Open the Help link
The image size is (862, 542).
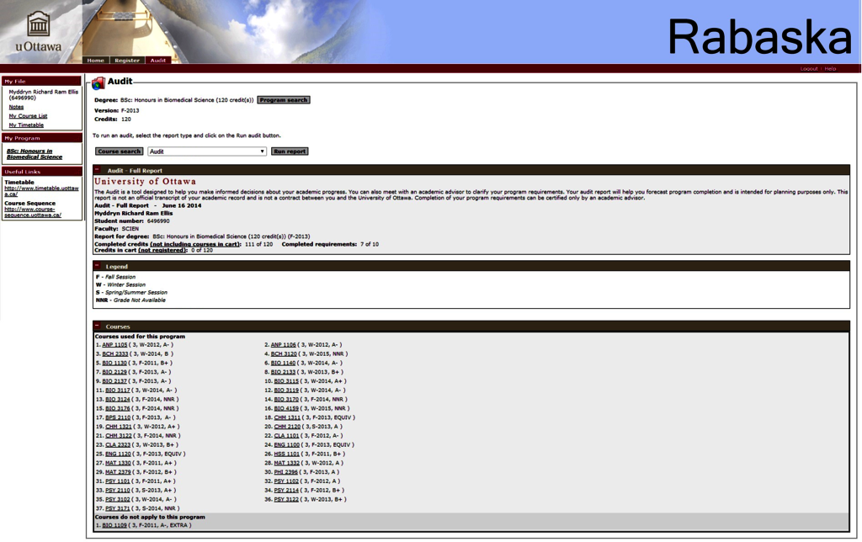tap(830, 69)
